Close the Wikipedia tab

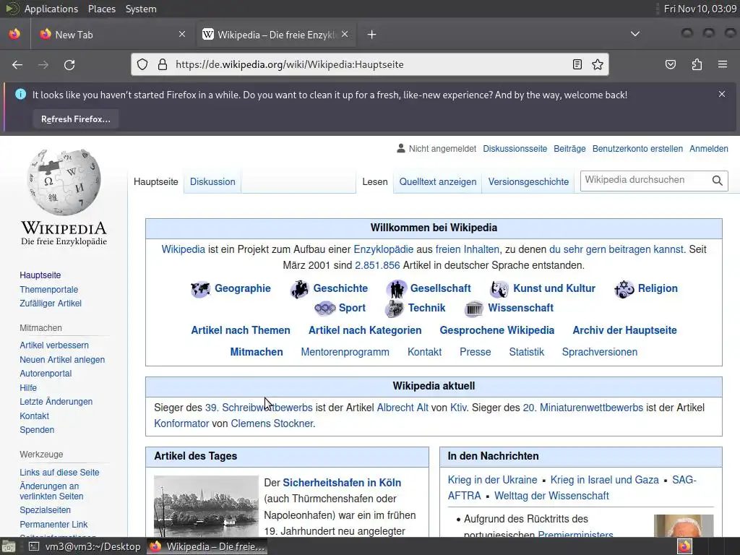click(345, 34)
